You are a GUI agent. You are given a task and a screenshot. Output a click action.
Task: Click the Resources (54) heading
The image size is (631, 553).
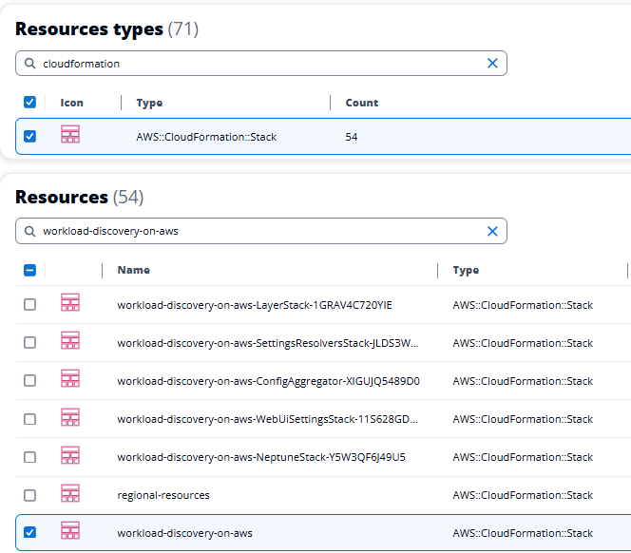(x=79, y=198)
